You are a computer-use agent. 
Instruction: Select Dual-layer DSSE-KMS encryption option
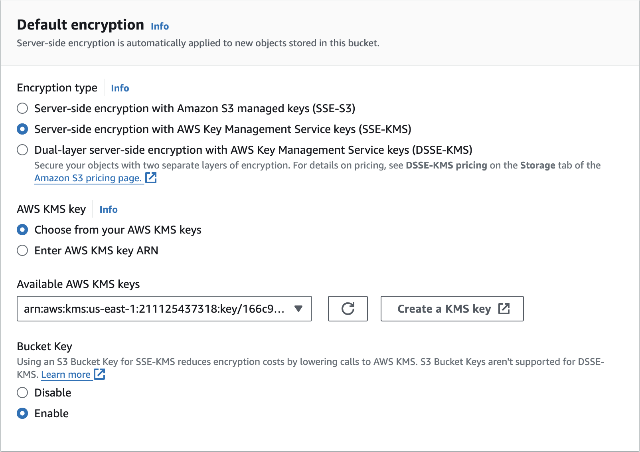(x=22, y=150)
